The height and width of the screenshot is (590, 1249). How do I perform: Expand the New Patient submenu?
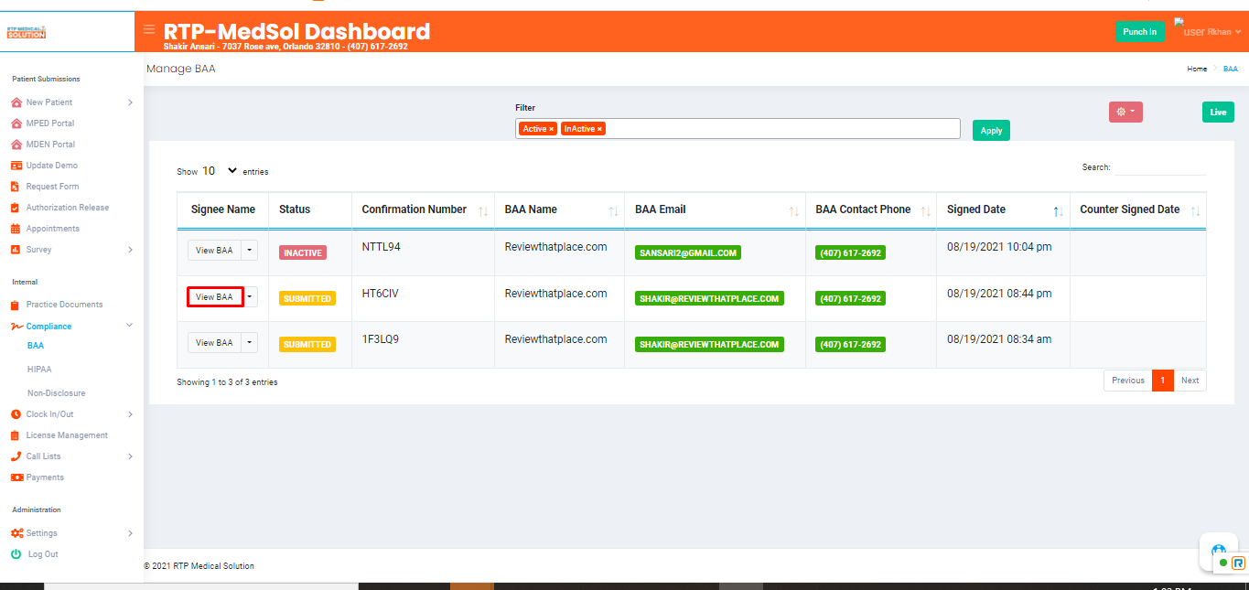(130, 102)
